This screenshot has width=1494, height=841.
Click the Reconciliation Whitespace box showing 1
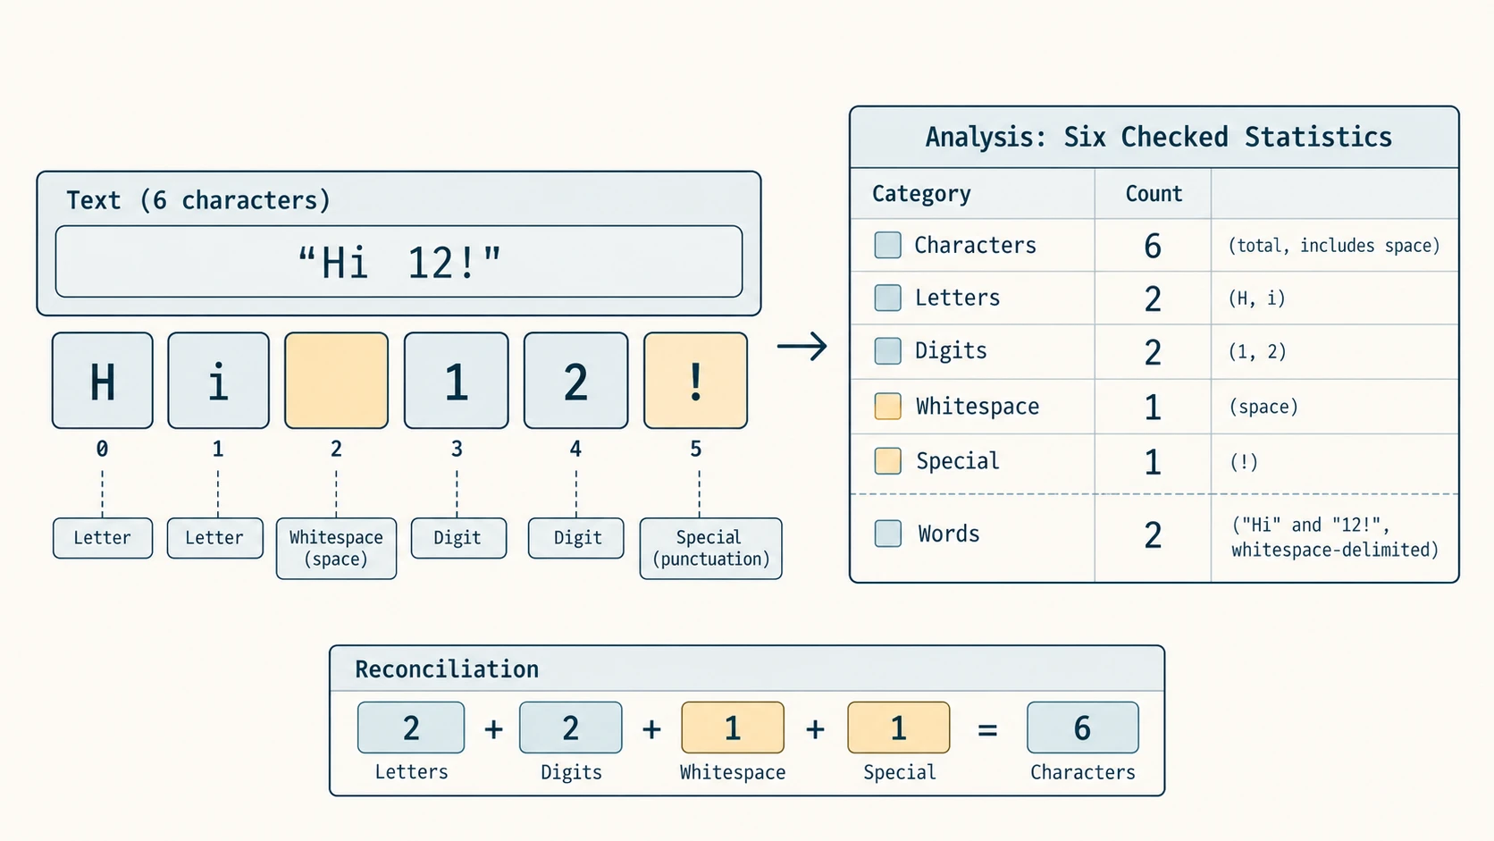click(733, 727)
